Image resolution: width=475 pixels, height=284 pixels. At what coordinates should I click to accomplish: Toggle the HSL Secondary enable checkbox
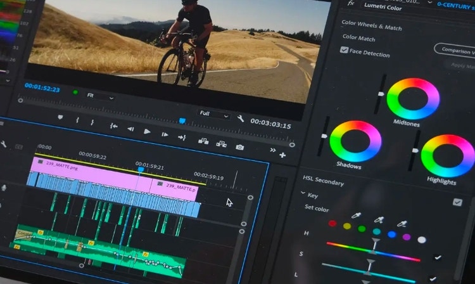pyautogui.click(x=457, y=202)
